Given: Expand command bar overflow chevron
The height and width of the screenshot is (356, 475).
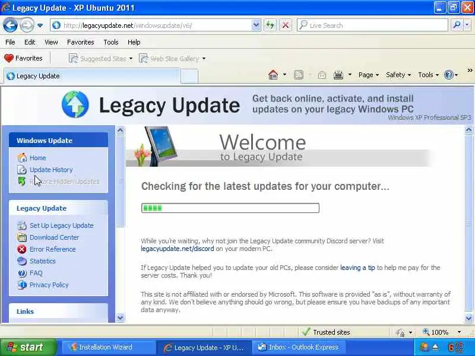Looking at the screenshot, I should (470, 71).
